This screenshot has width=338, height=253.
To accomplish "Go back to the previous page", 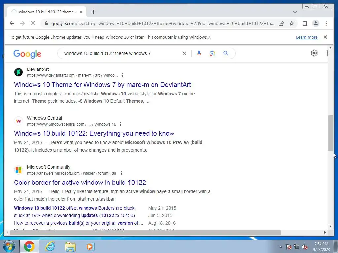I will [12, 23].
